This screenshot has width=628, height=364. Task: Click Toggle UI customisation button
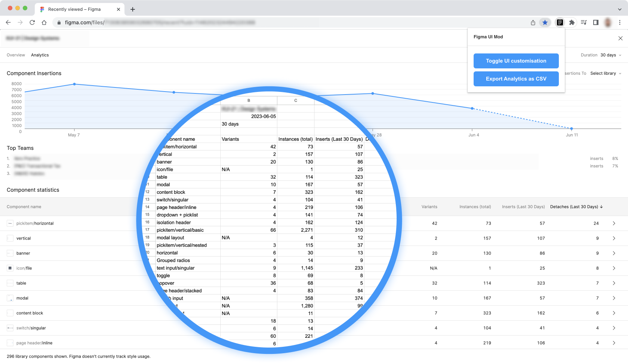516,61
